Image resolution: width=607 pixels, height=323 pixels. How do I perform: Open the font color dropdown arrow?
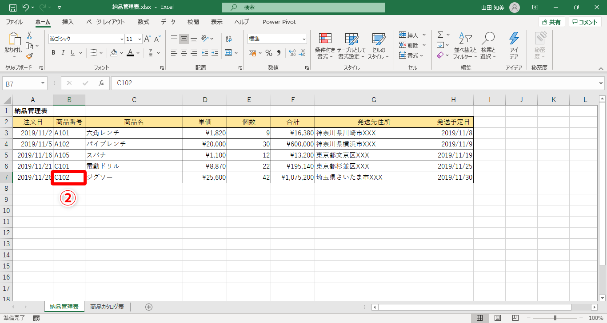[138, 53]
